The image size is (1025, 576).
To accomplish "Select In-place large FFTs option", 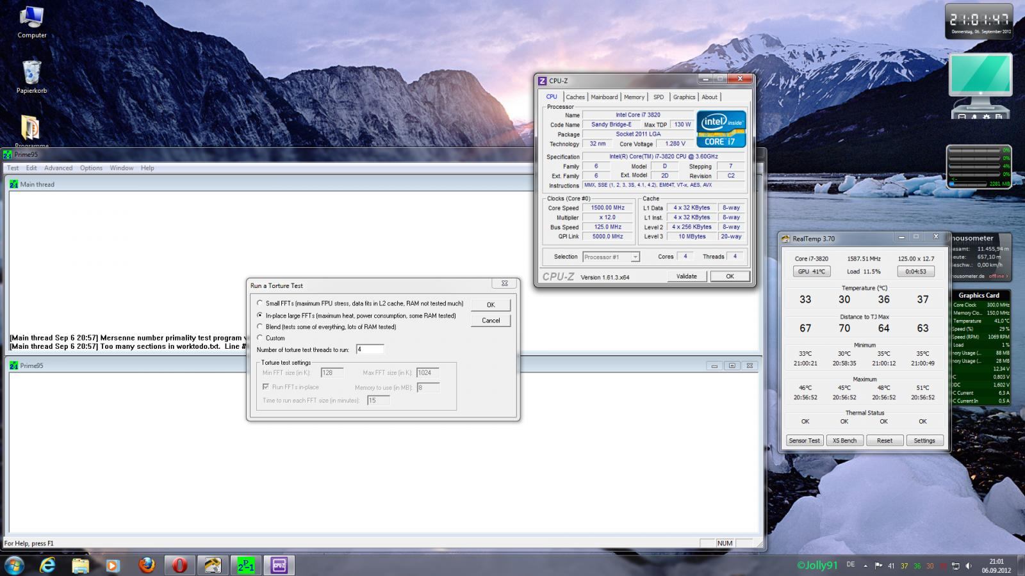I will point(259,315).
